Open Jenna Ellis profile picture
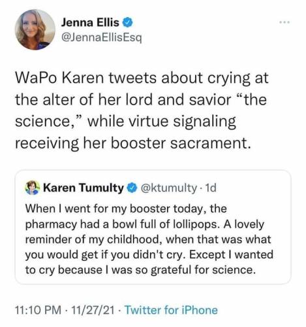This screenshot has height=327, width=306. (35, 29)
